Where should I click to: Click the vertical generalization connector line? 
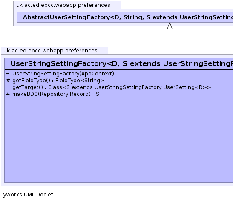tap(170, 44)
